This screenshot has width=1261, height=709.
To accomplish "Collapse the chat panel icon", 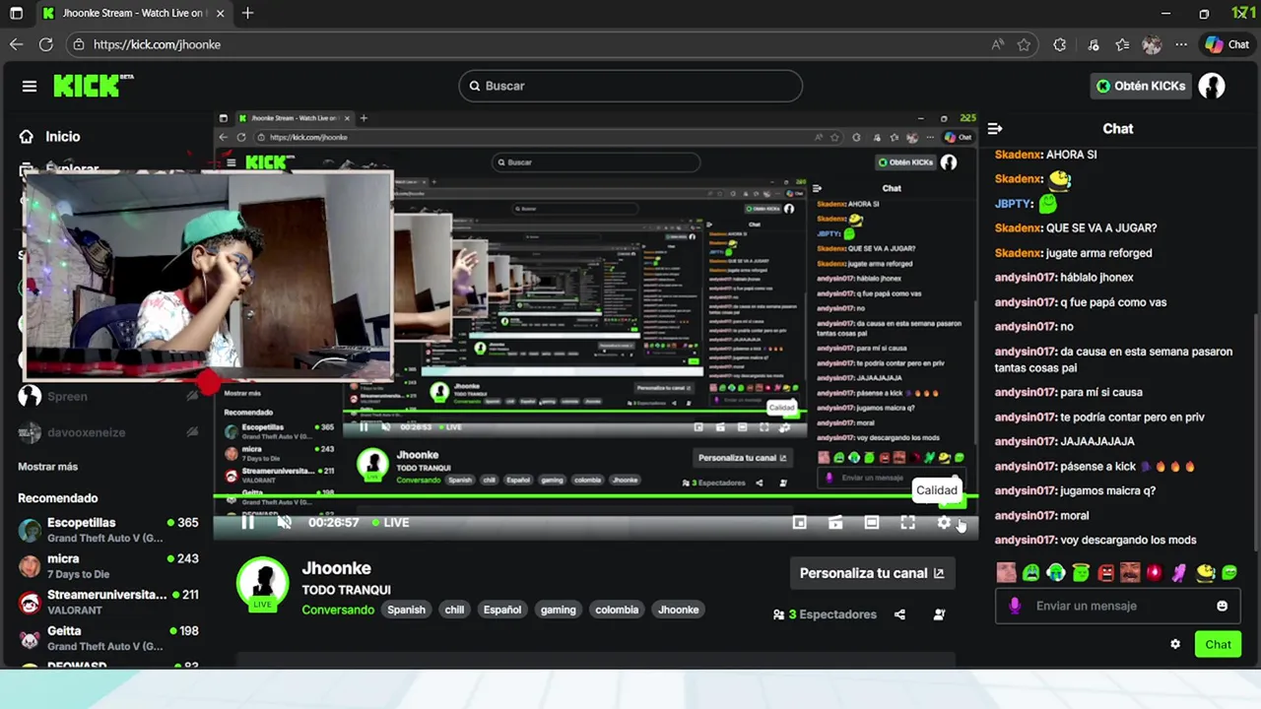I will [x=995, y=128].
